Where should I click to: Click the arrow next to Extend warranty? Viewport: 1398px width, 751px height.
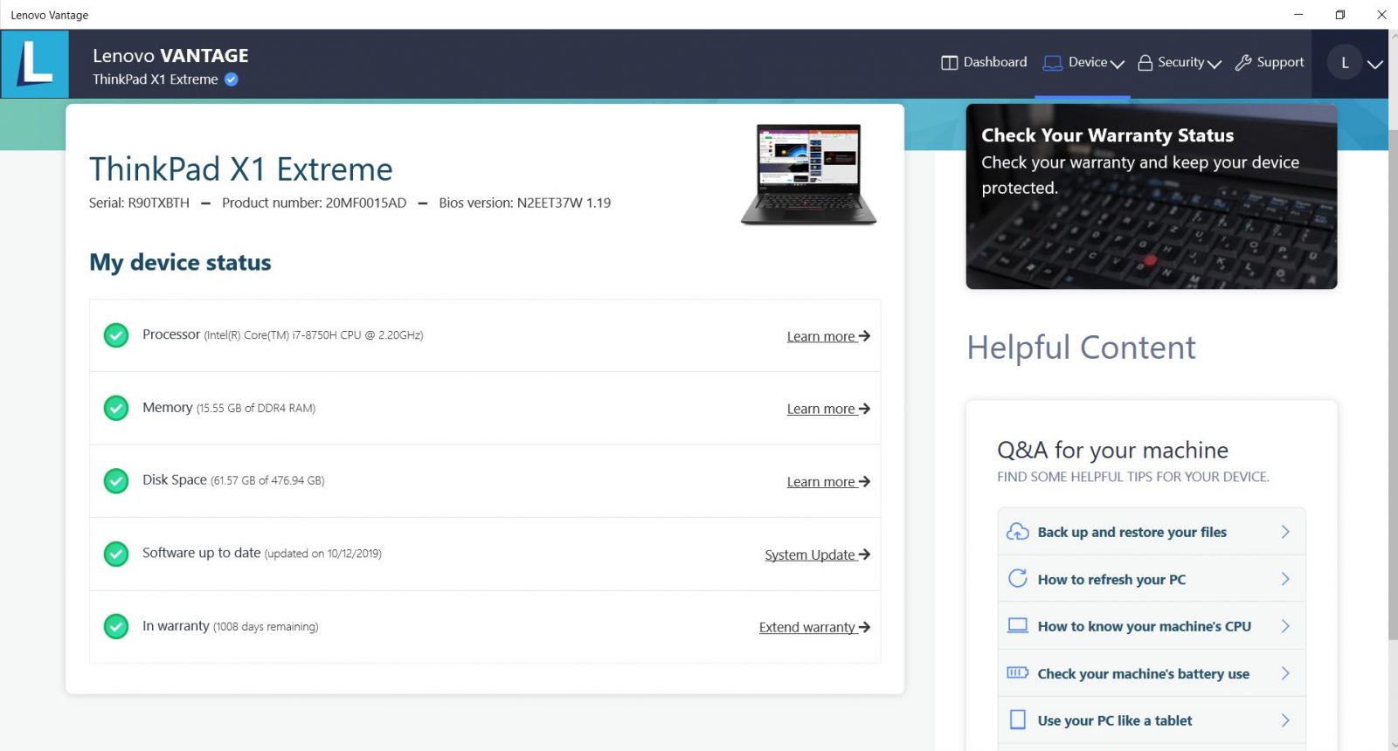tap(864, 627)
